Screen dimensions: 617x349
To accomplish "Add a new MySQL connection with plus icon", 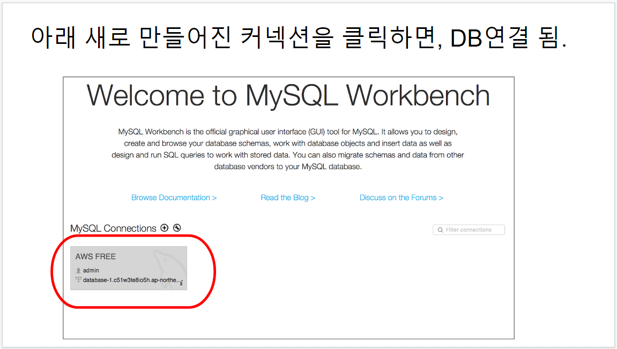I will pos(165,228).
